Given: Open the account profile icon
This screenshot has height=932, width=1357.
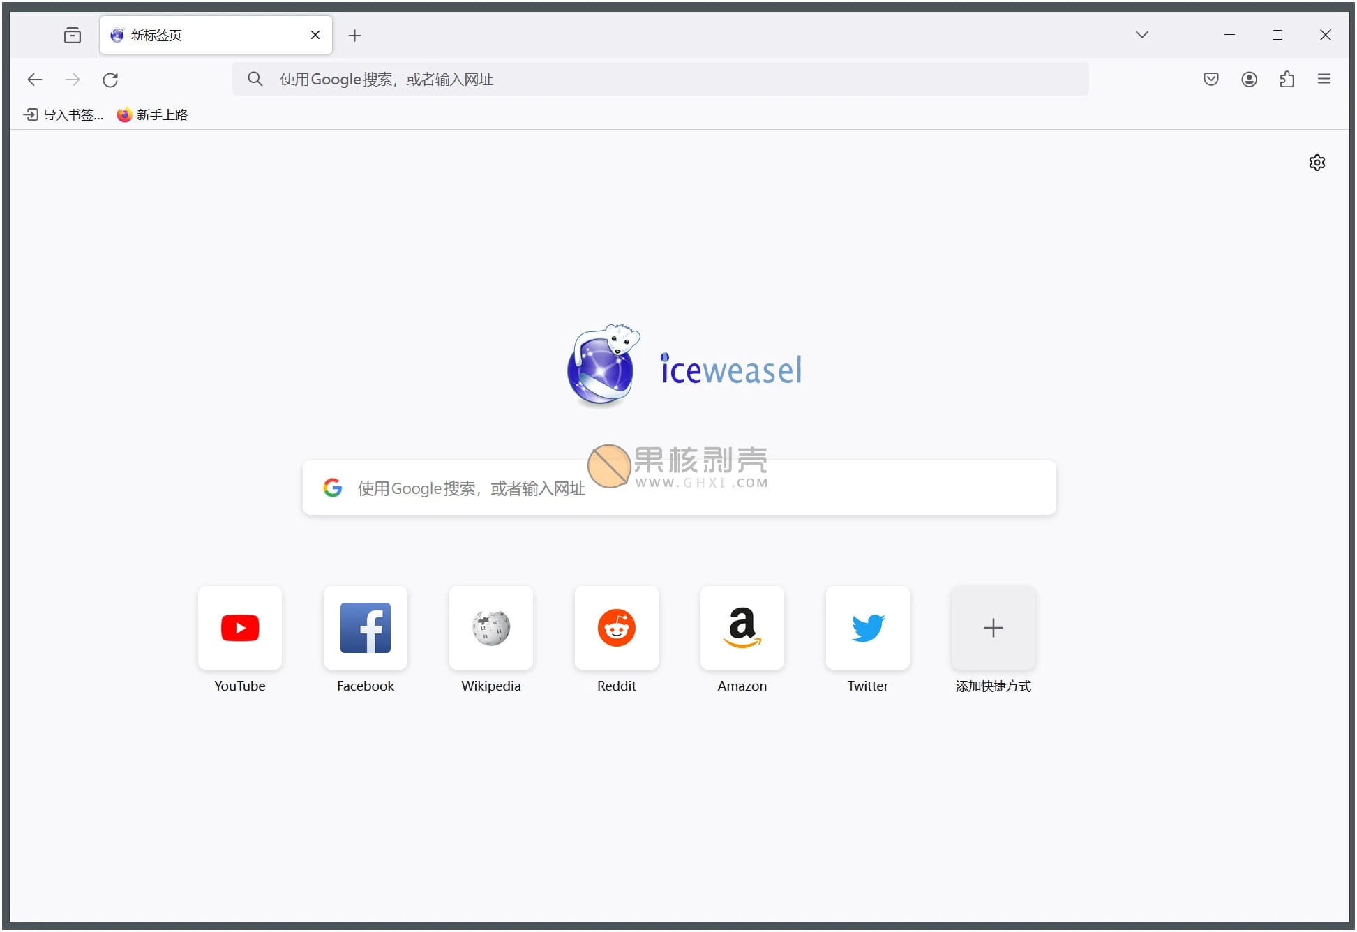Looking at the screenshot, I should 1249,80.
